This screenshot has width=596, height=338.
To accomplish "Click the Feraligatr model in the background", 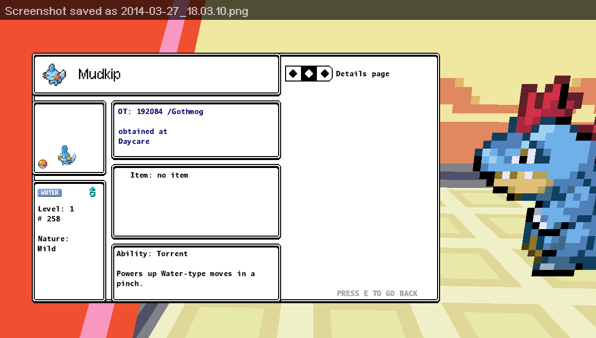I will 535,176.
